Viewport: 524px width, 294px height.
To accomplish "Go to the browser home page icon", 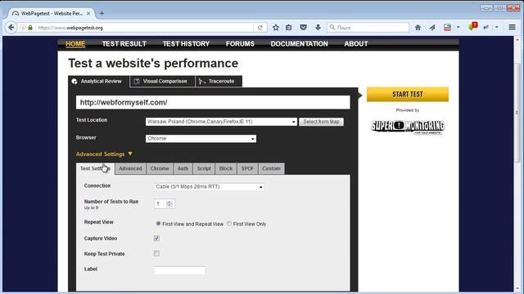I will [418, 27].
